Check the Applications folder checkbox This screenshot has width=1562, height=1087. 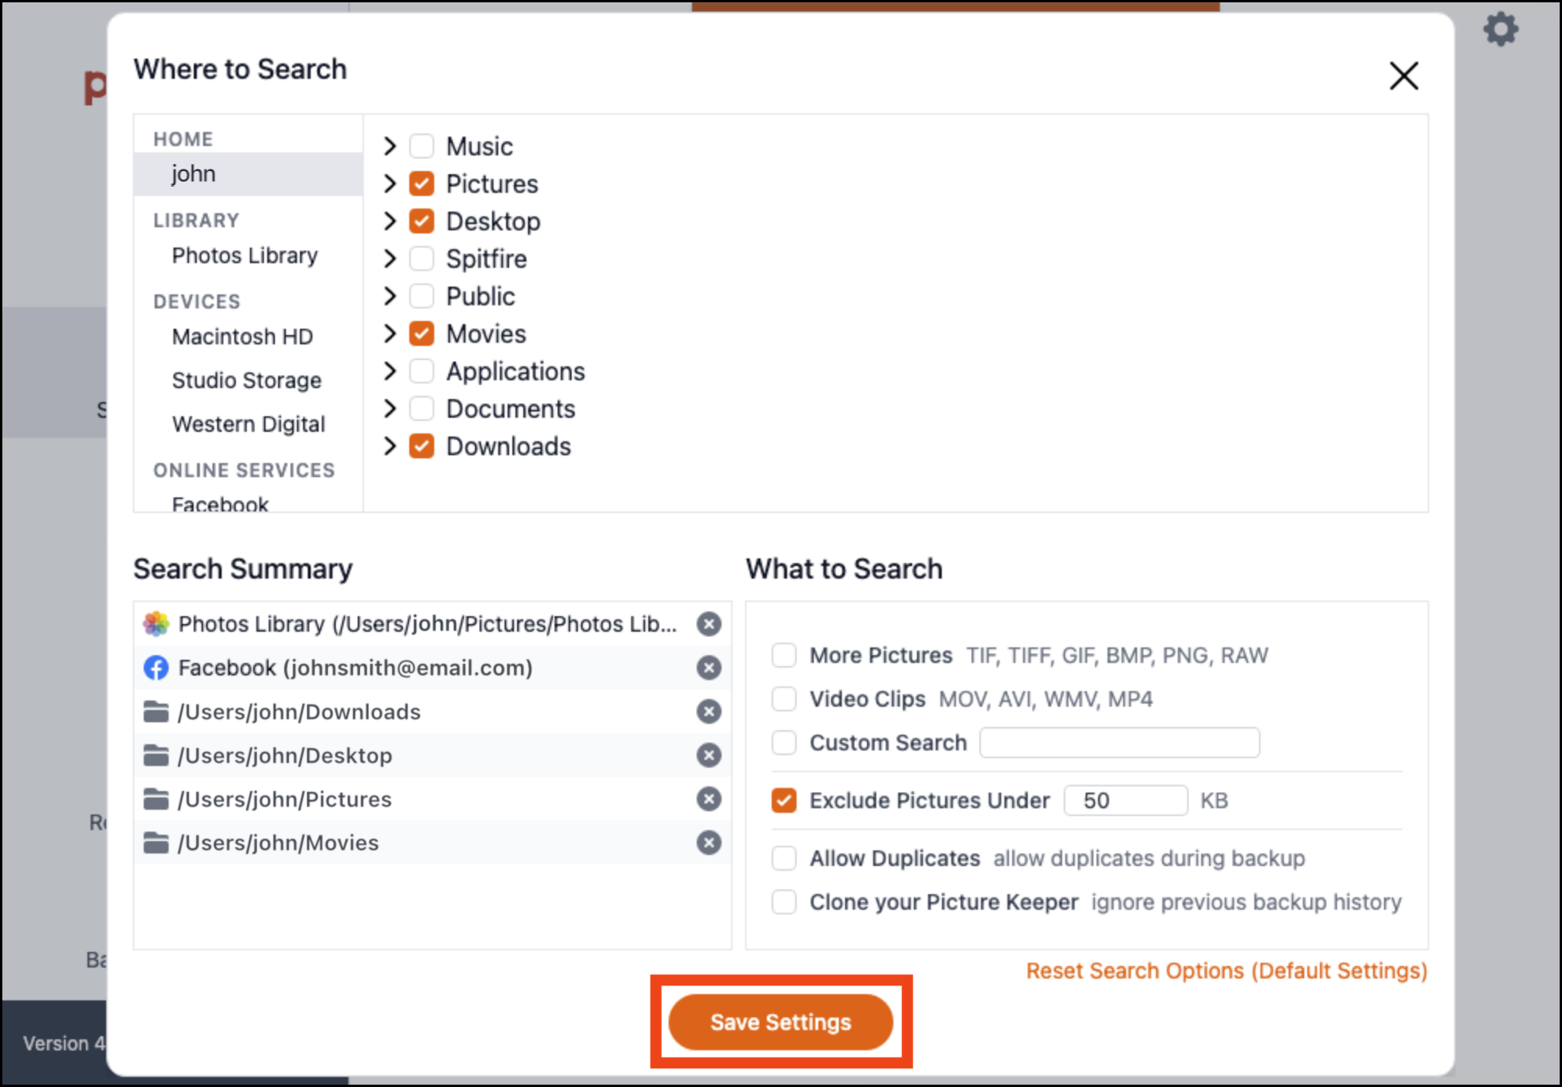(422, 371)
